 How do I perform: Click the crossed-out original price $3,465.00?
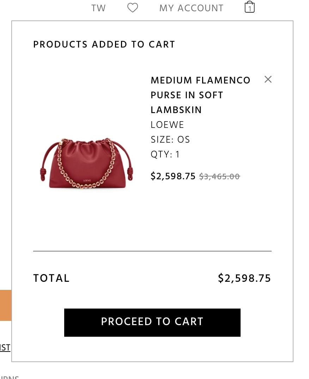219,176
